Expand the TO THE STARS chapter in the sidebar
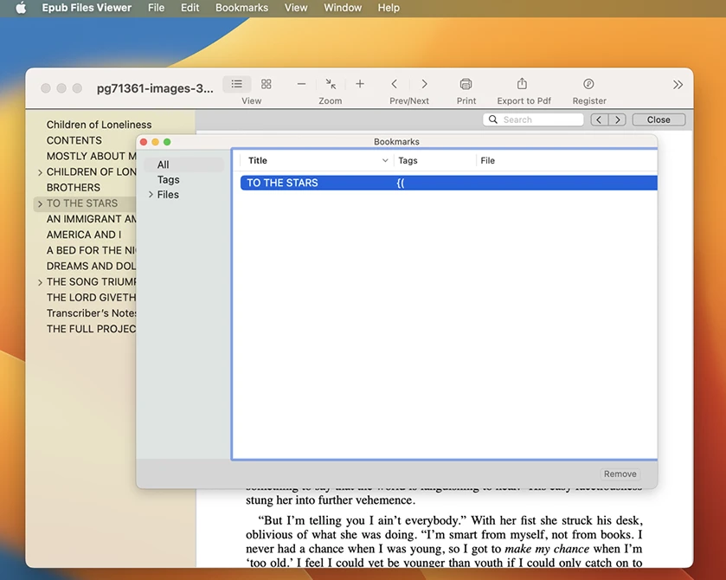The height and width of the screenshot is (580, 726). [x=38, y=203]
